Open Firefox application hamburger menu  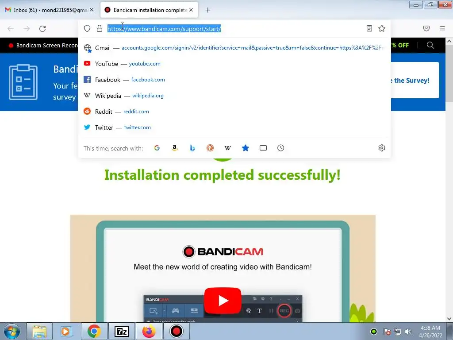(x=442, y=28)
